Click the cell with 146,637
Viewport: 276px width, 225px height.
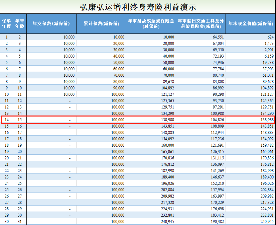201,177
